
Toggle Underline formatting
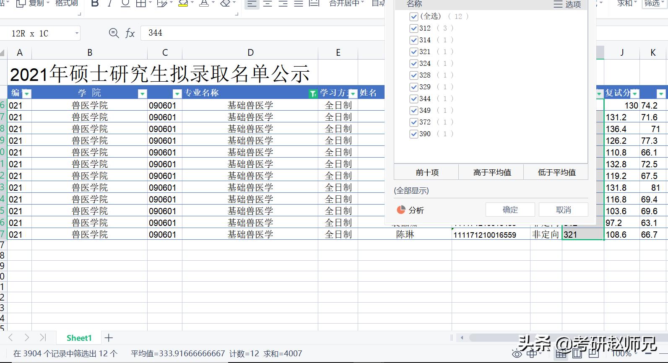pyautogui.click(x=125, y=3)
